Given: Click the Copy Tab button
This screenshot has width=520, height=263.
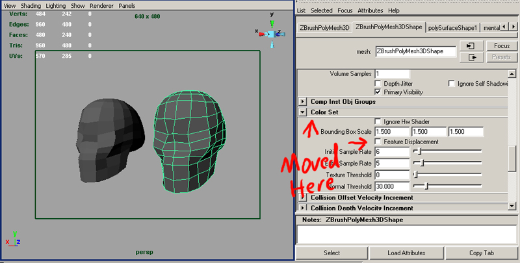Looking at the screenshot, I should pos(482,253).
